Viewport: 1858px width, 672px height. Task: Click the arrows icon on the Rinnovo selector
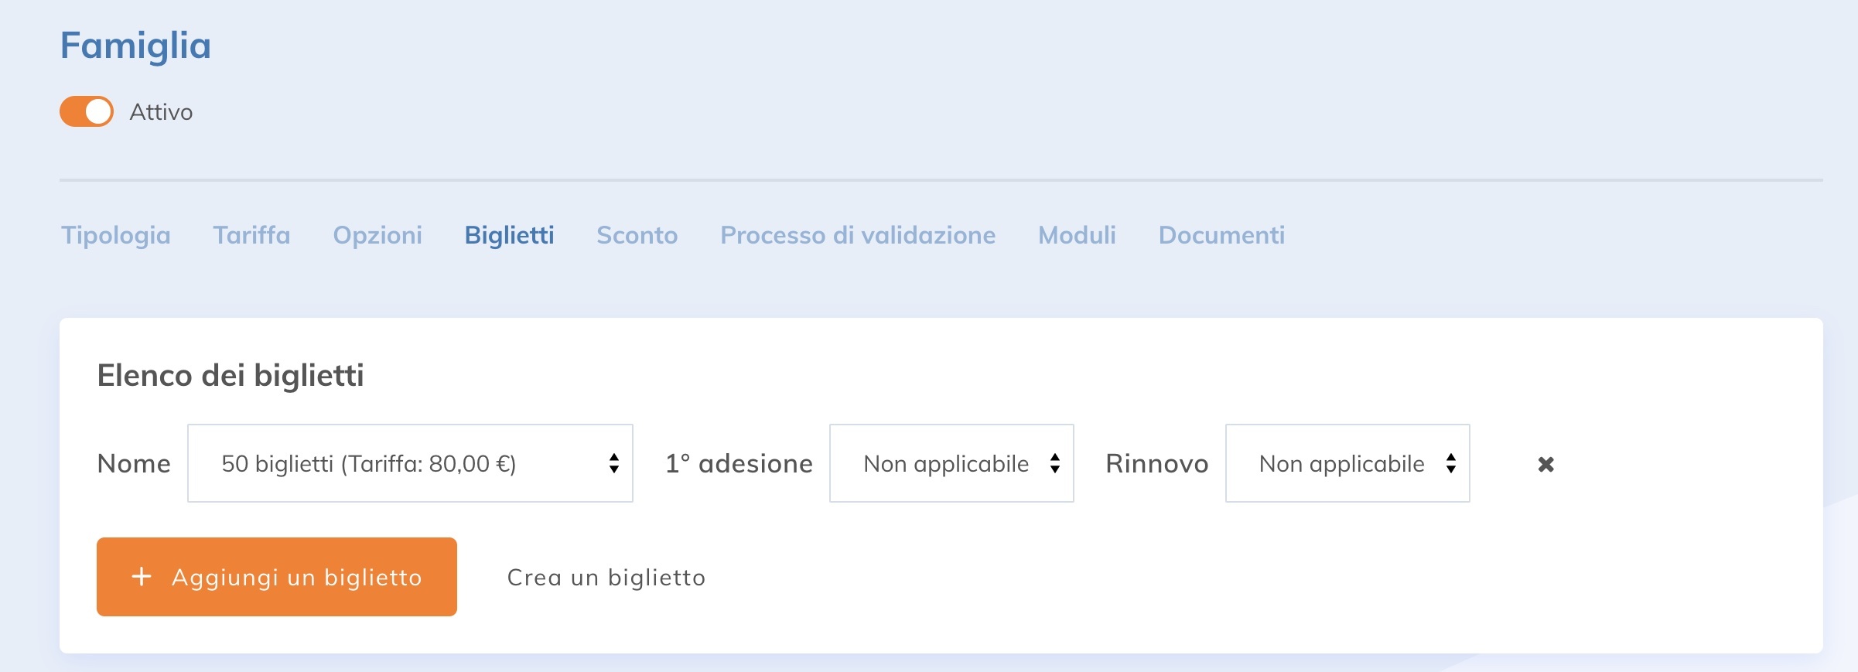pos(1451,464)
